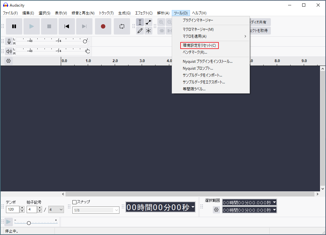Open the 編集(E) menu
The image size is (326, 235).
click(28, 13)
